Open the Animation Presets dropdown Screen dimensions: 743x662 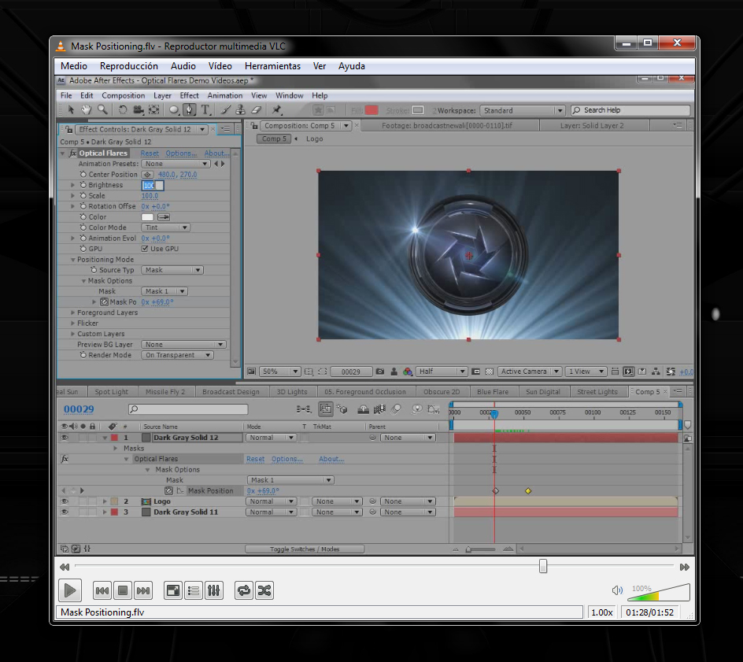click(x=176, y=164)
